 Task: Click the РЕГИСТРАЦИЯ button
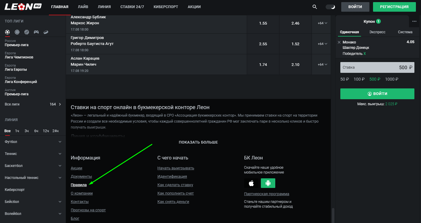[394, 7]
